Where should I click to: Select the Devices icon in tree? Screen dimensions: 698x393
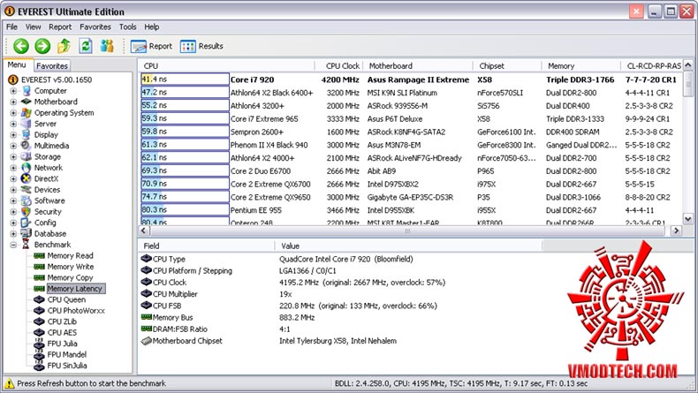tap(27, 190)
